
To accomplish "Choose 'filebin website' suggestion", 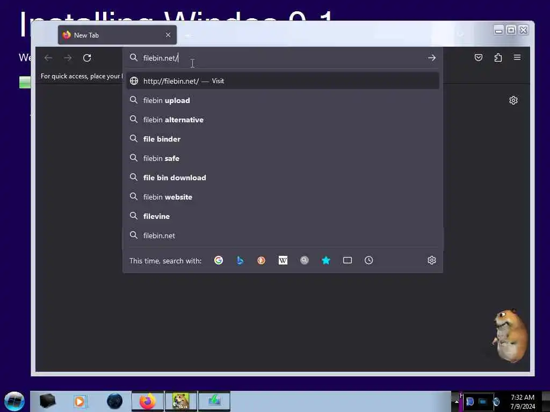I will [x=283, y=197].
